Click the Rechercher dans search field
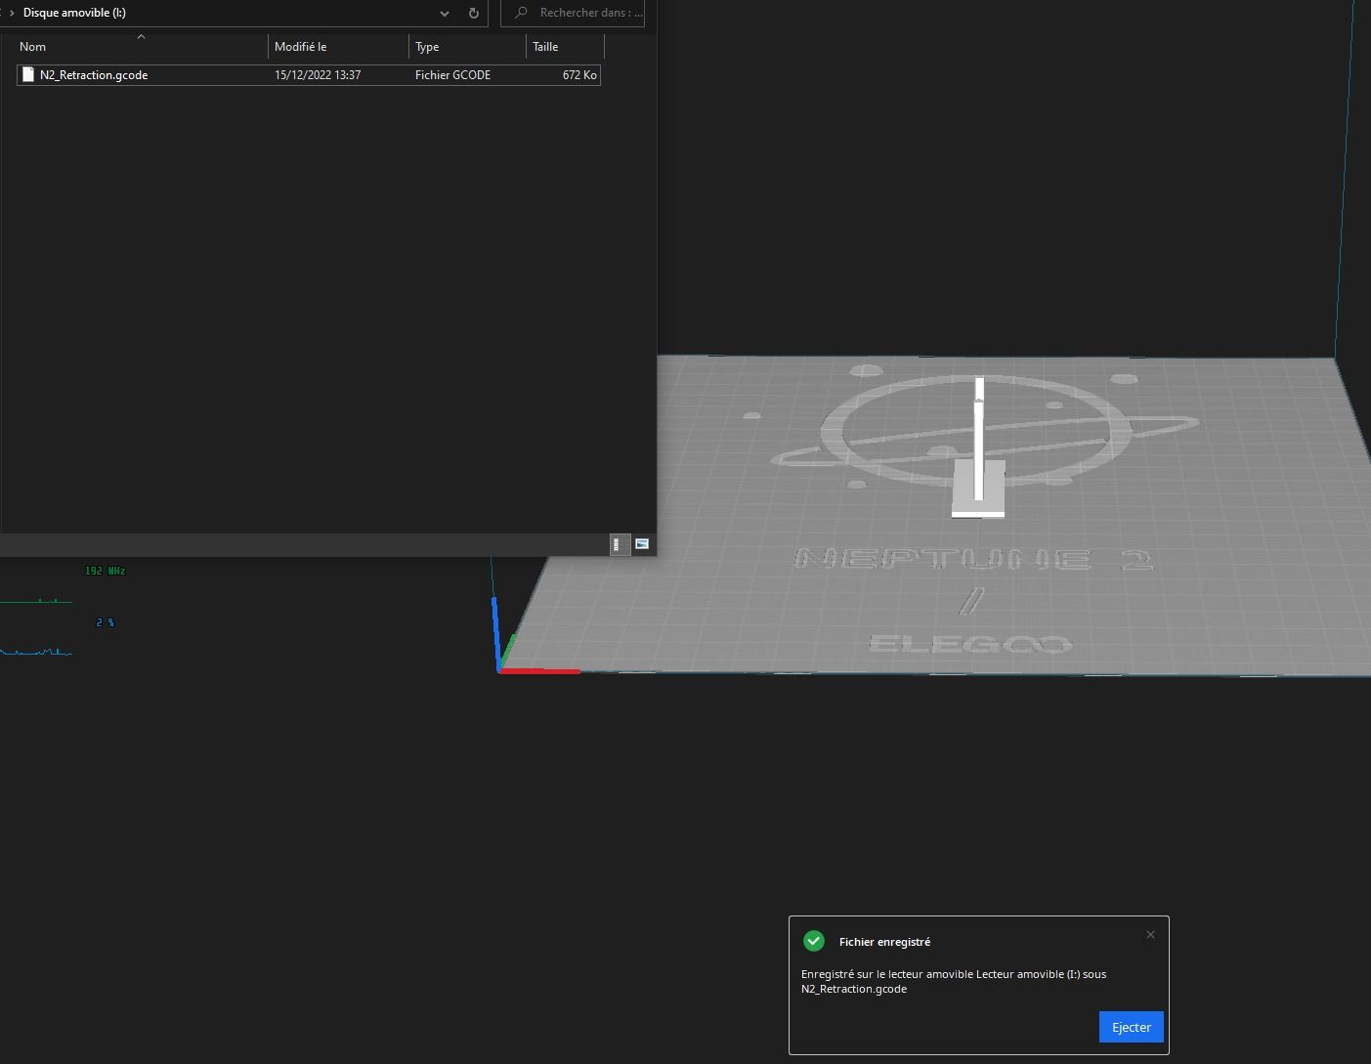 coord(573,13)
